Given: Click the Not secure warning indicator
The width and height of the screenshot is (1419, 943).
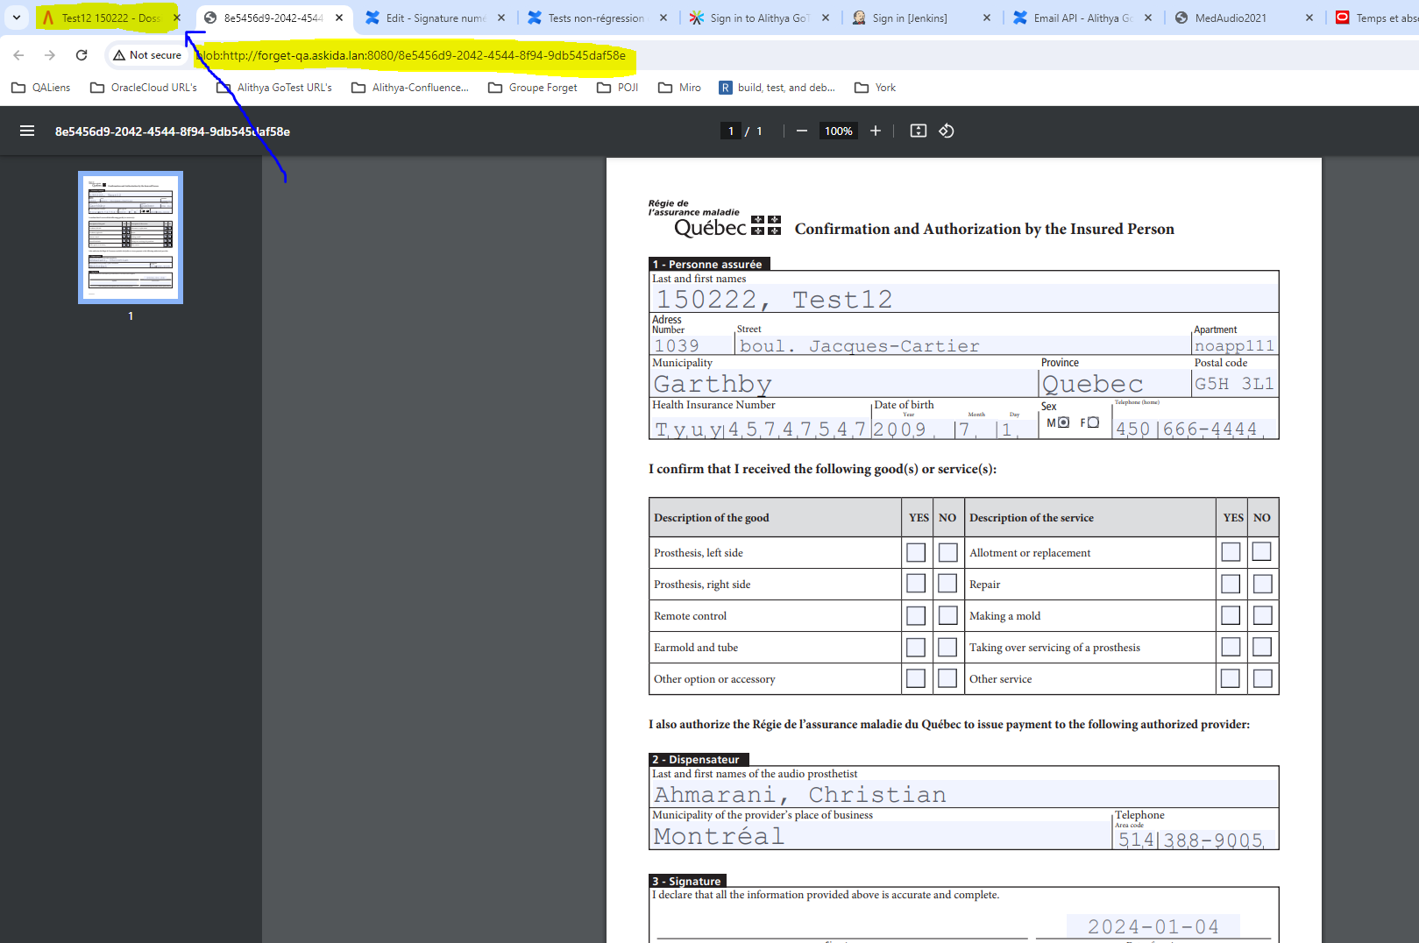Looking at the screenshot, I should 147,54.
